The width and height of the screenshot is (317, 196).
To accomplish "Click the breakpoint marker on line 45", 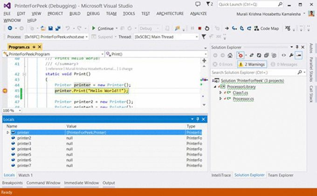I will (x=5, y=91).
